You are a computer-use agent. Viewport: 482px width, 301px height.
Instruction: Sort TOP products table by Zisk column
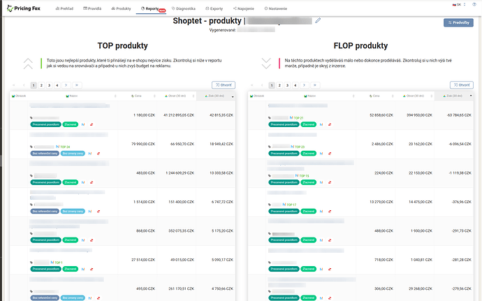(217, 95)
